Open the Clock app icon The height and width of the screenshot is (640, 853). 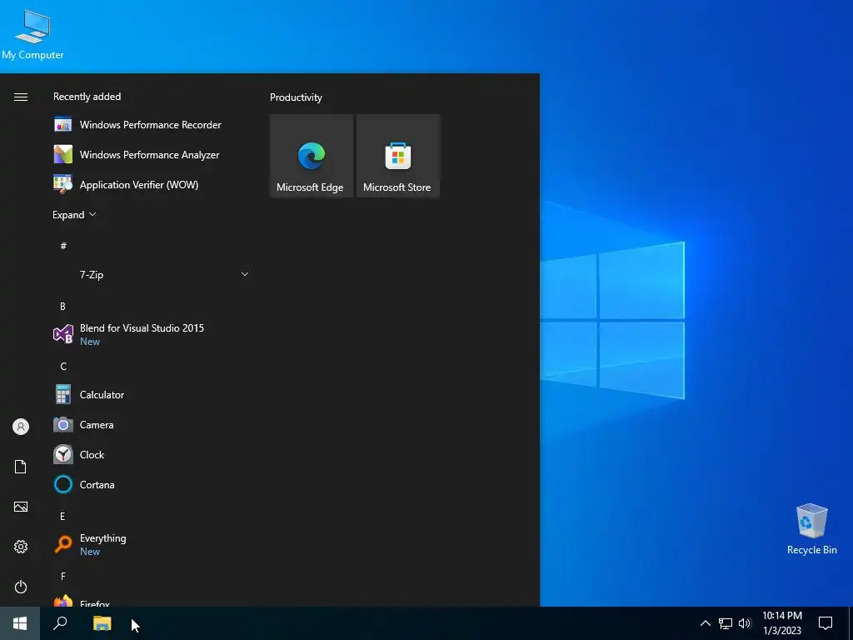coord(63,454)
